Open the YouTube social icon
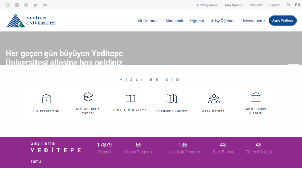The height and width of the screenshot is (169, 302). pos(45,5)
